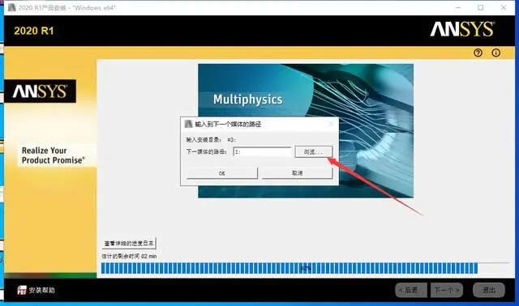This screenshot has height=306, width=519.
Task: Click the installer icon in title bar
Action: 12,7
